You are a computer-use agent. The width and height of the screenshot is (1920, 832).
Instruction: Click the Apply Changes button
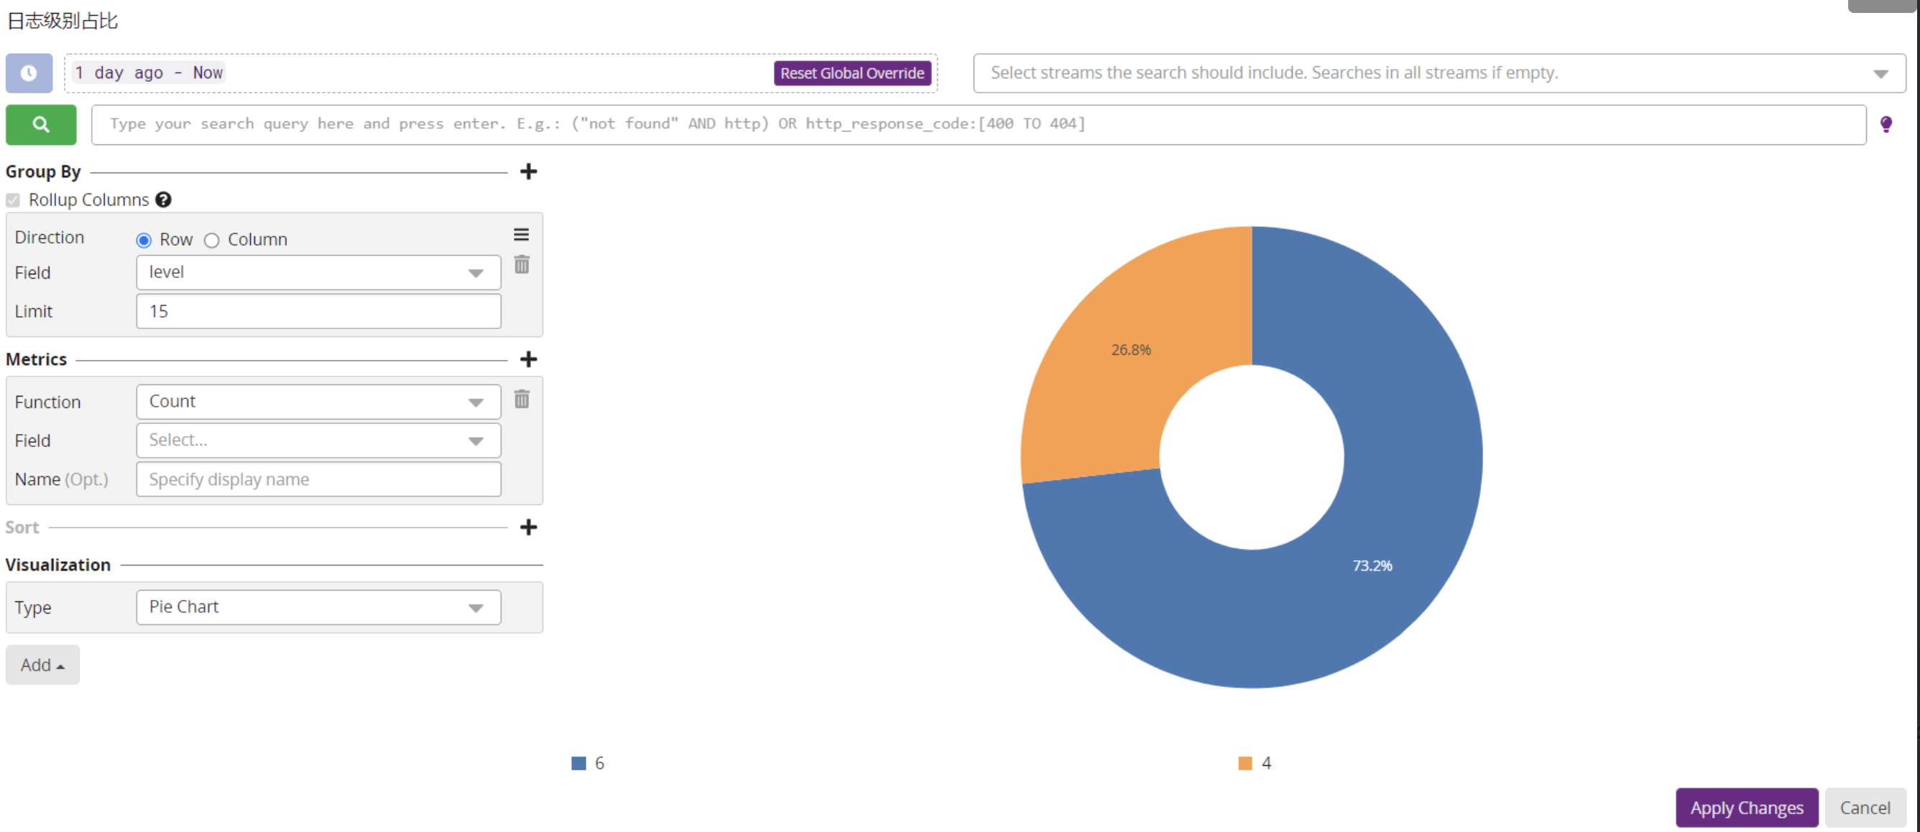(x=1745, y=808)
